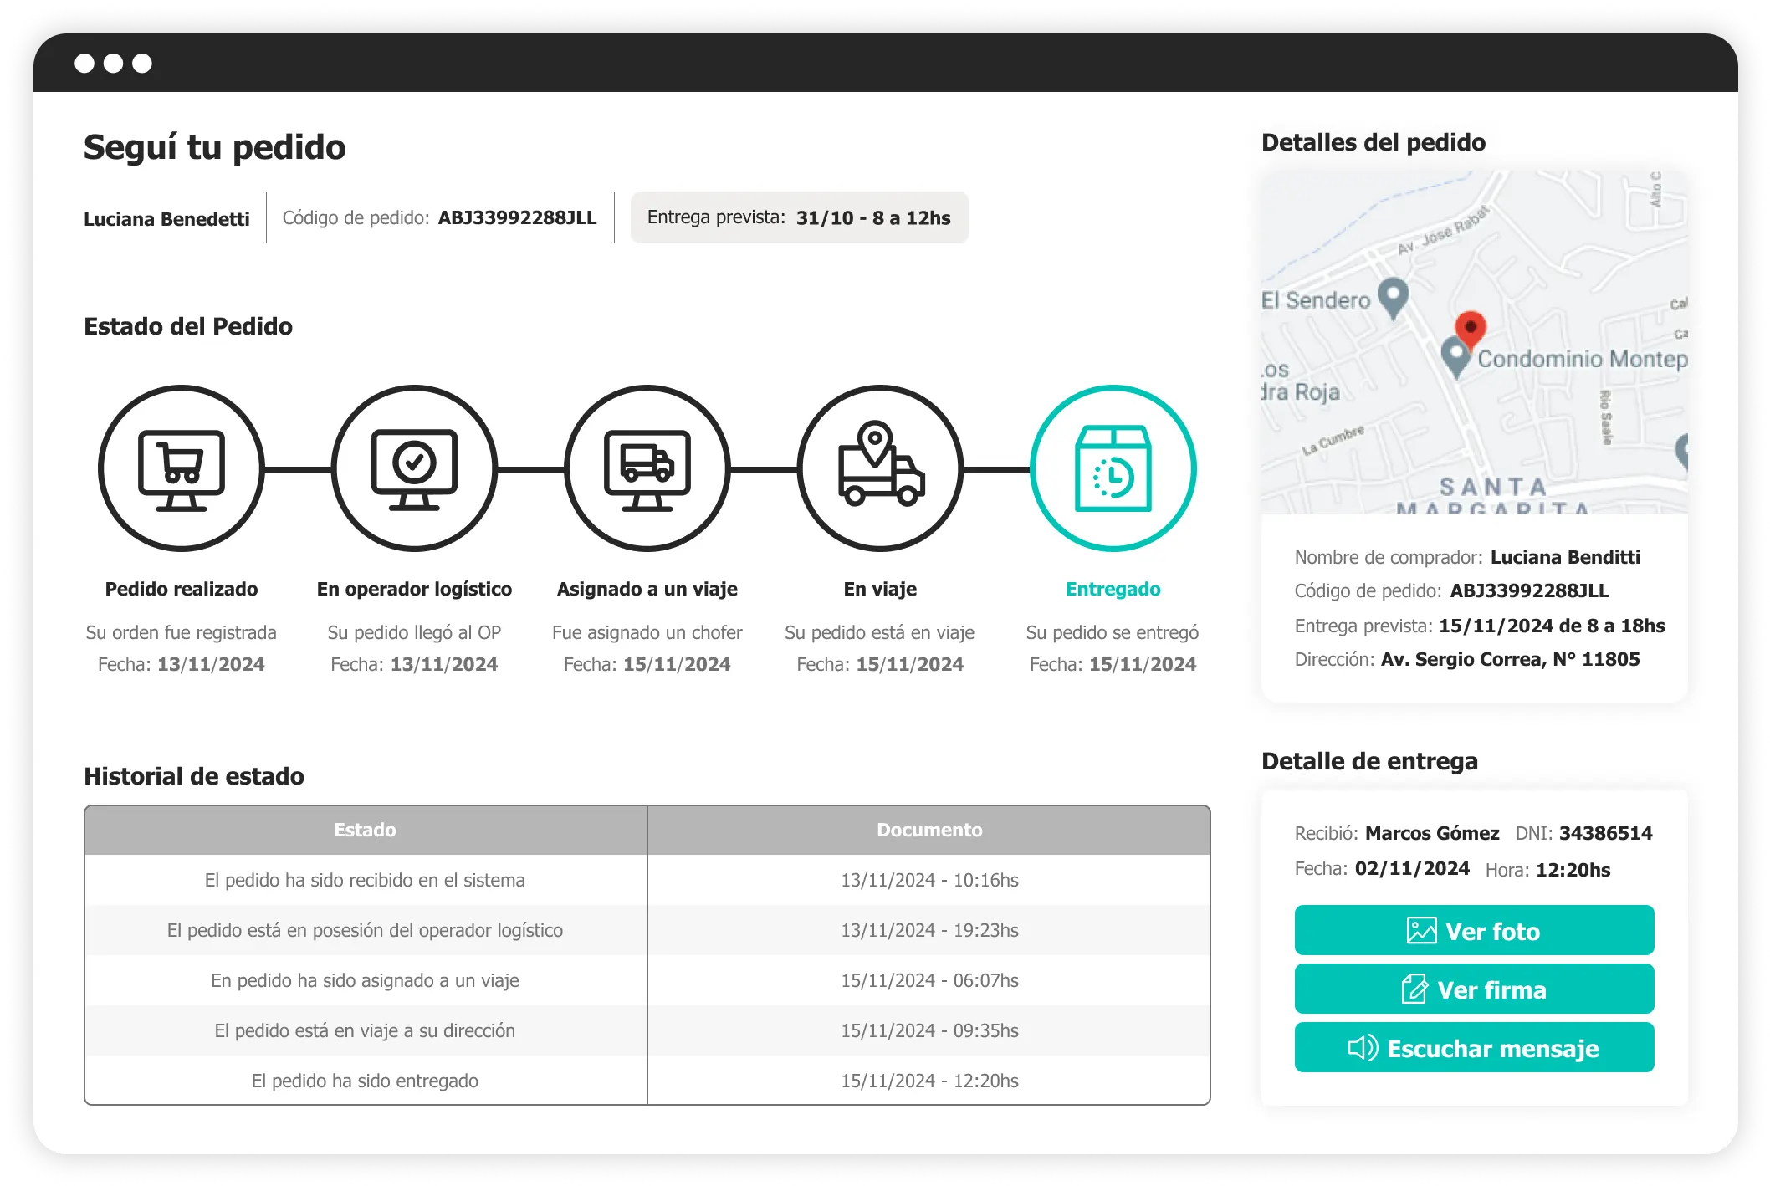Click the Condominio Montep map marker pin
The height and width of the screenshot is (1186, 1770).
coord(1456,358)
